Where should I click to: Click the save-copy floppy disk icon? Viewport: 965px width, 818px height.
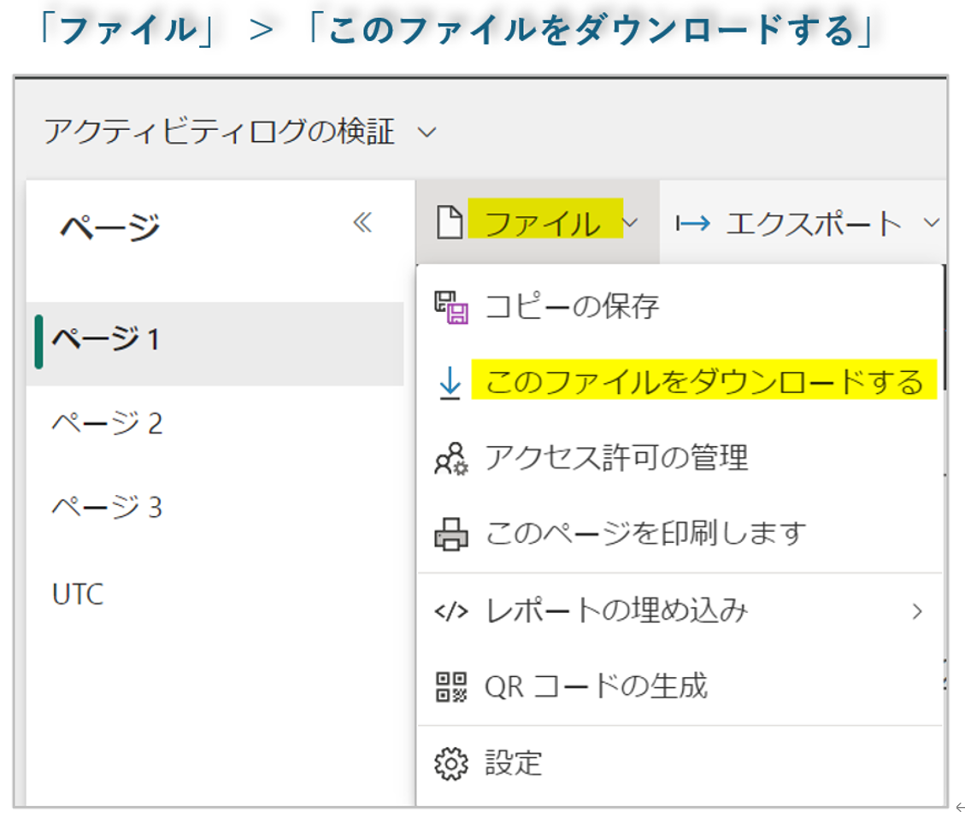pyautogui.click(x=451, y=307)
